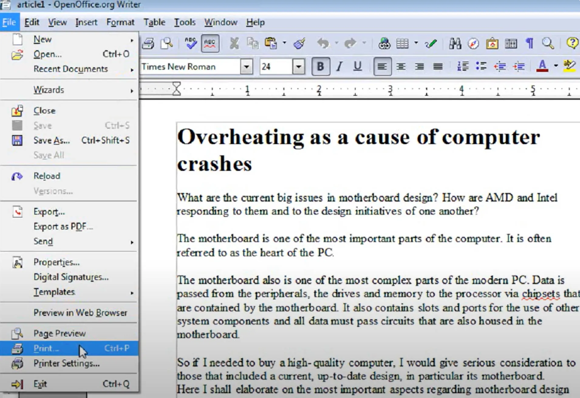Image resolution: width=580 pixels, height=398 pixels.
Task: Open the font size dropdown arrow
Action: [x=299, y=66]
